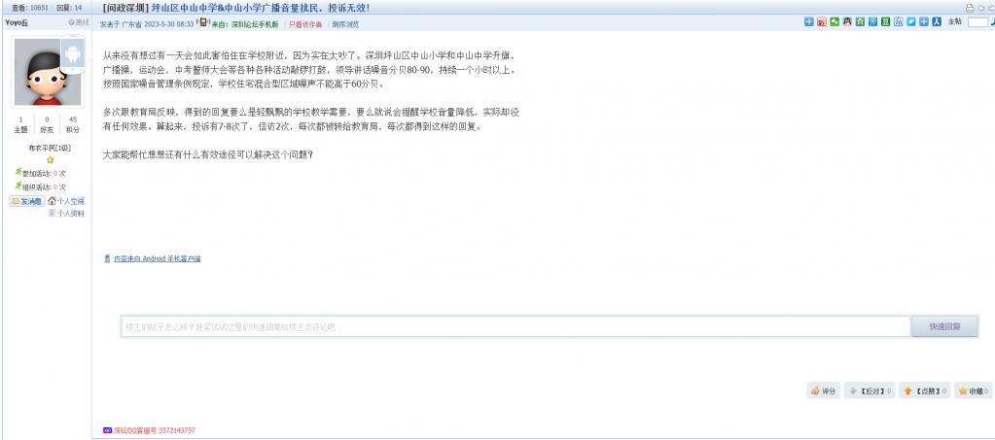Open the [问政深圳] forum category link
This screenshot has height=440, width=995.
(124, 8)
